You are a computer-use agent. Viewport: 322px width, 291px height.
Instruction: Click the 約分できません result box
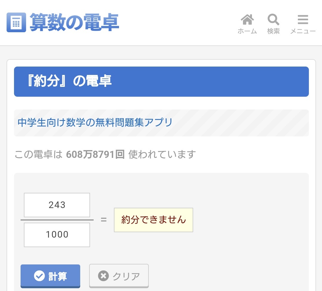154,220
